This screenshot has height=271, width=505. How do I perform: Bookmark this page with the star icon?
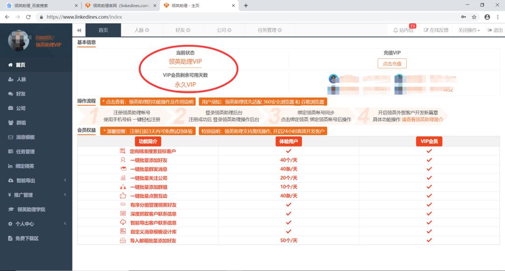474,17
